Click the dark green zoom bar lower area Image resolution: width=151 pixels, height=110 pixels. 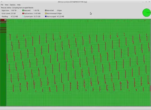(3, 69)
